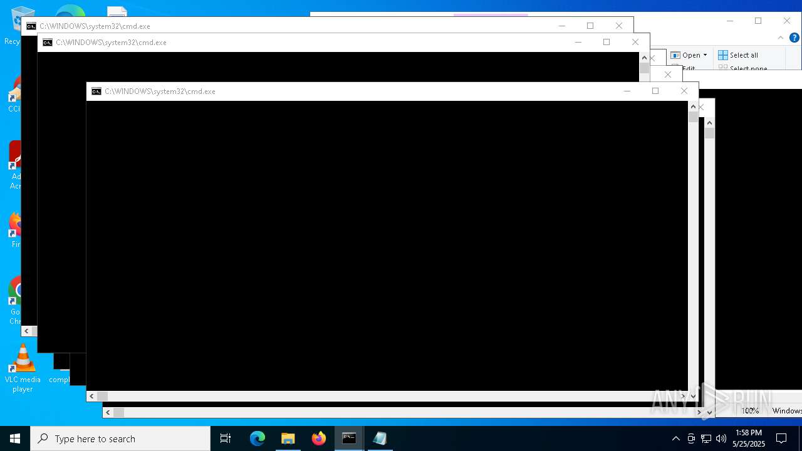Open the dropdown arrow next to Open
Image resolution: width=802 pixels, height=451 pixels.
[x=705, y=55]
